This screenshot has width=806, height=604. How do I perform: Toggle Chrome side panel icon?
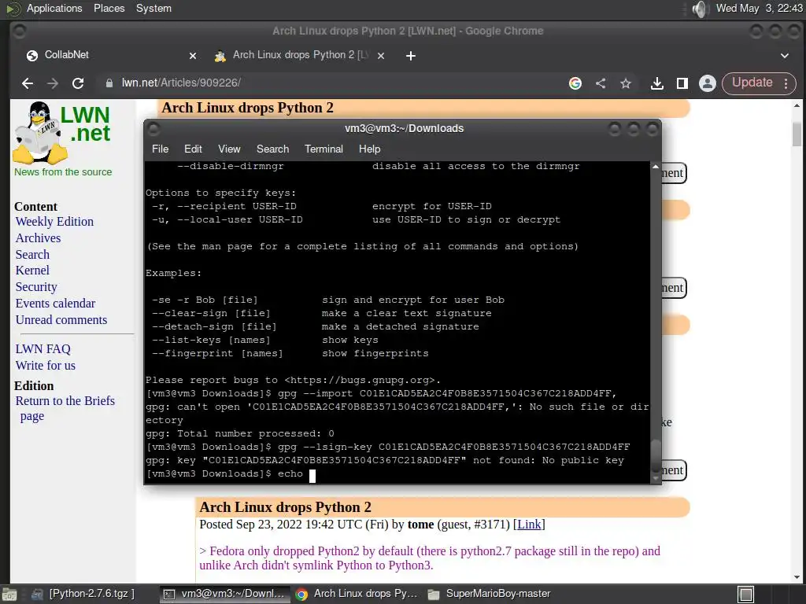(682, 83)
